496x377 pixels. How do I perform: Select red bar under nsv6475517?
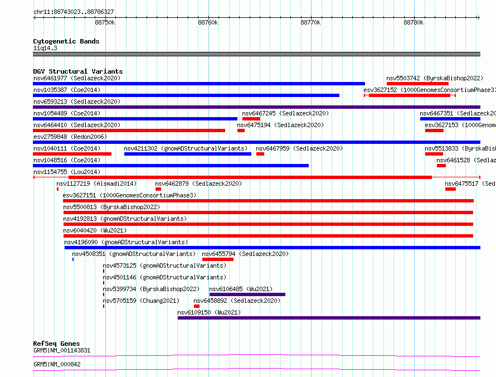450,189
